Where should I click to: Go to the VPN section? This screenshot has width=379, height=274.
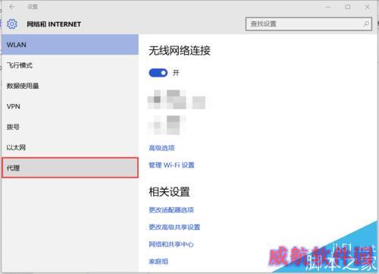point(70,106)
